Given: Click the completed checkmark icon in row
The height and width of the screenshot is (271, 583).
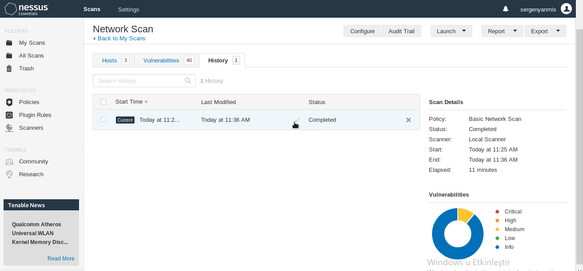Looking at the screenshot, I should 297,120.
